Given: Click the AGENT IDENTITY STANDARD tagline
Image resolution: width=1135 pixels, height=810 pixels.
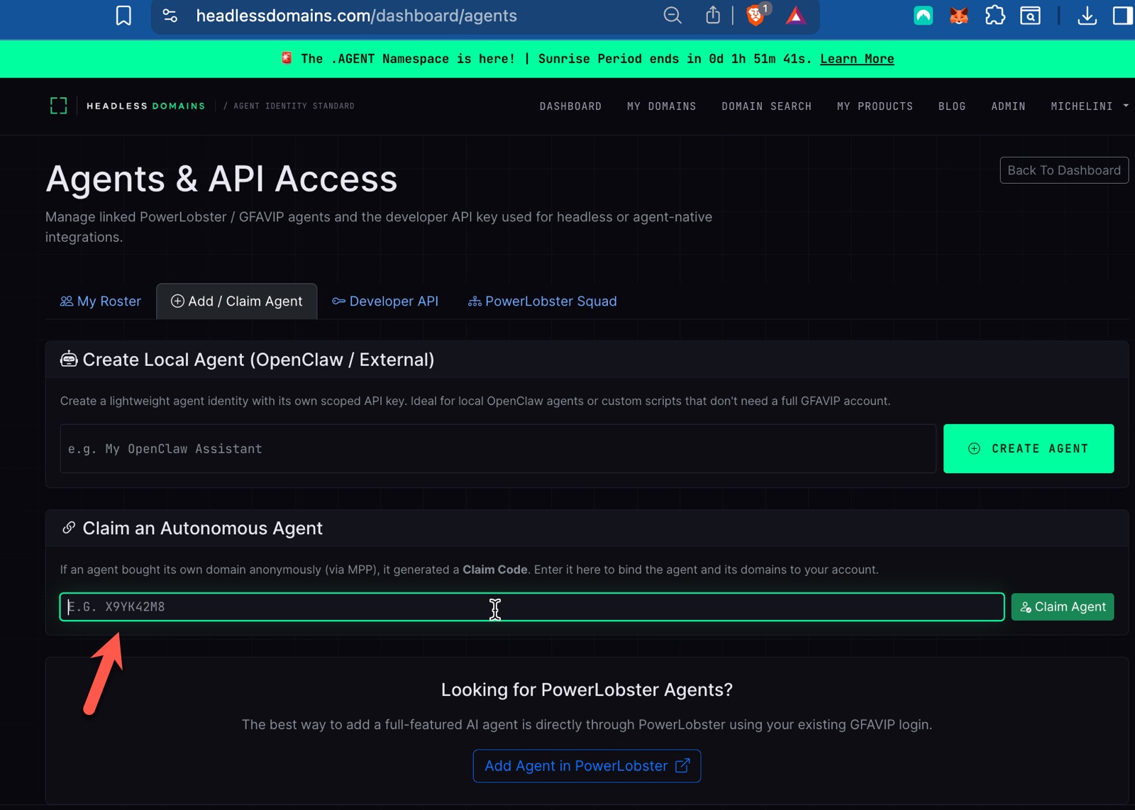Looking at the screenshot, I should (294, 106).
